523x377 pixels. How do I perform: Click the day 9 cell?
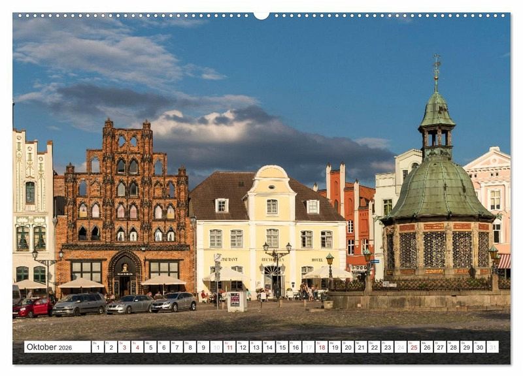click(203, 347)
